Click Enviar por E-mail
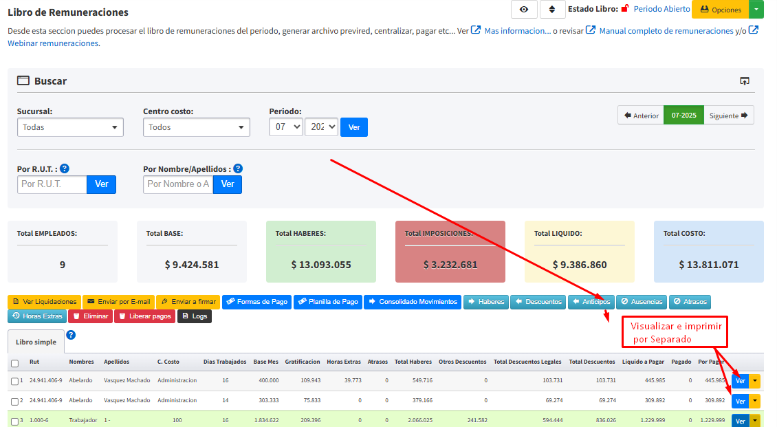The image size is (777, 427). pos(118,302)
